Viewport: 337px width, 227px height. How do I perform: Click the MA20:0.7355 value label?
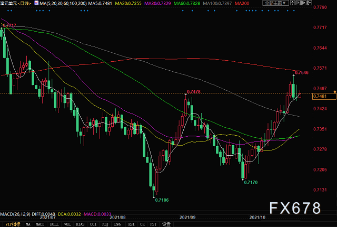[x=128, y=3]
